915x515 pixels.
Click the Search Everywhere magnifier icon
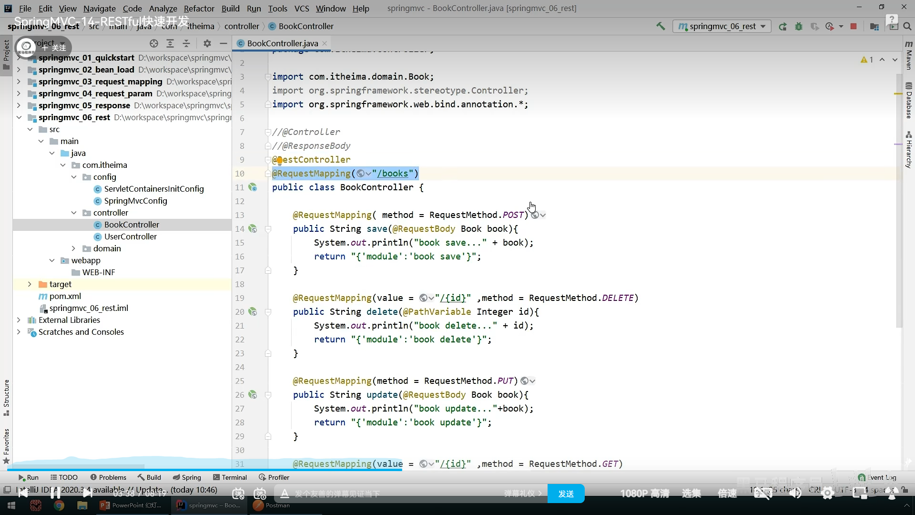907,27
